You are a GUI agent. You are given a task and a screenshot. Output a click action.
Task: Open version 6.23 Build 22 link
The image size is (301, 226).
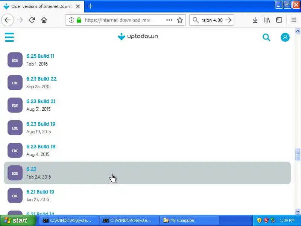click(x=41, y=79)
